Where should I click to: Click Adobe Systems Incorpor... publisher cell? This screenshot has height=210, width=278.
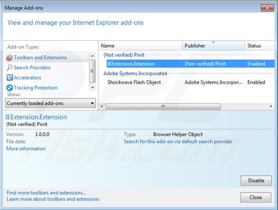click(214, 82)
